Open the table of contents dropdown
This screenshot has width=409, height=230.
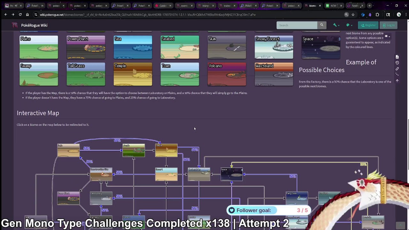(x=387, y=36)
